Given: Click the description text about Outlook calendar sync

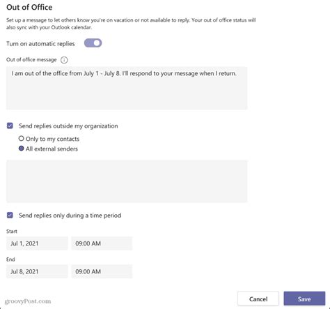Looking at the screenshot, I should click(x=131, y=24).
